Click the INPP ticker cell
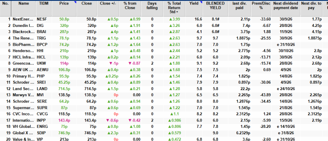The width and height of the screenshot is (328, 141). tap(41, 120)
